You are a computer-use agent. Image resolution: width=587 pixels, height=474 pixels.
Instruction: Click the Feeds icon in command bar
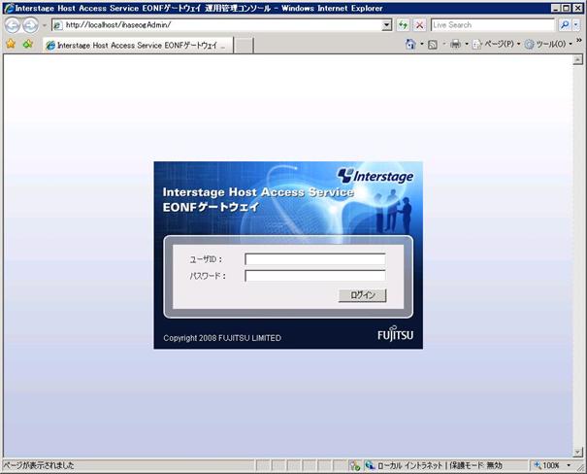(x=433, y=45)
